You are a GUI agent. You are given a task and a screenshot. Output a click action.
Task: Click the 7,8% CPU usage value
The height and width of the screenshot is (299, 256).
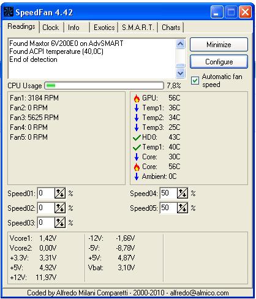(174, 86)
